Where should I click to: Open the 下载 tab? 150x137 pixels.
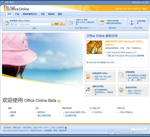pyautogui.click(x=42, y=14)
